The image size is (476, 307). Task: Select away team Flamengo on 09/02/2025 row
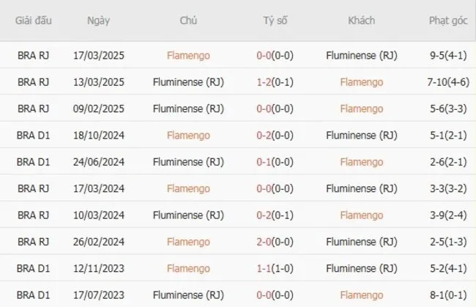pos(361,108)
